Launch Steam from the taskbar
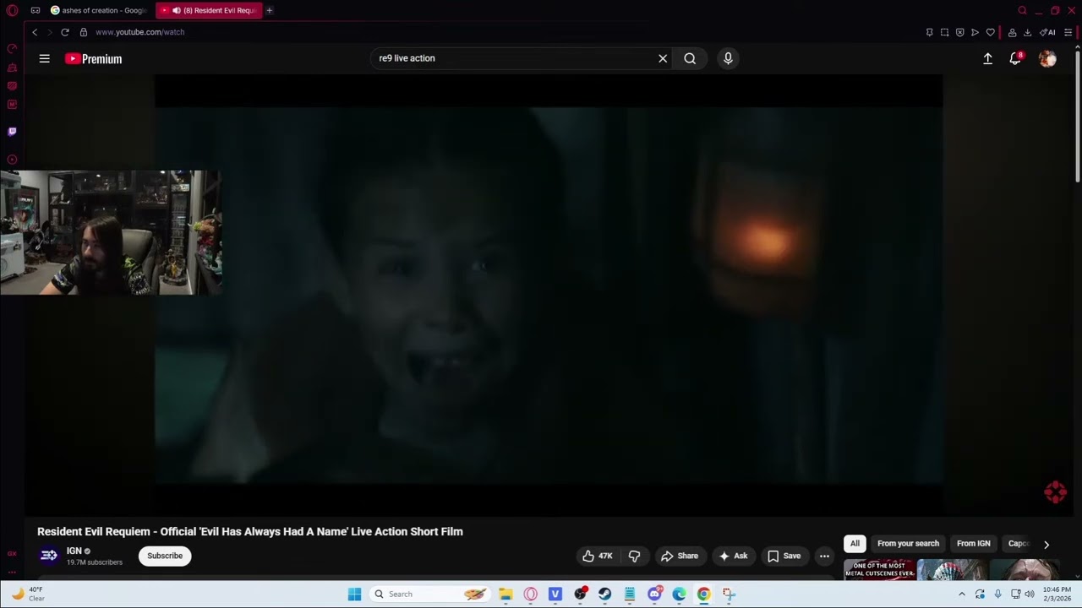Viewport: 1082px width, 608px height. coord(604,594)
